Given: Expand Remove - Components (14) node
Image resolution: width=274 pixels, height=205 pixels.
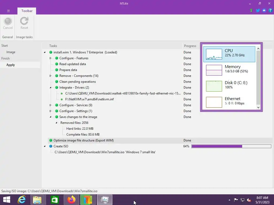Looking at the screenshot, I should (50, 76).
